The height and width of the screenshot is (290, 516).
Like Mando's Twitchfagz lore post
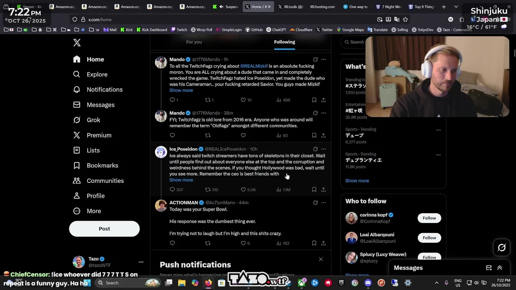(x=243, y=135)
